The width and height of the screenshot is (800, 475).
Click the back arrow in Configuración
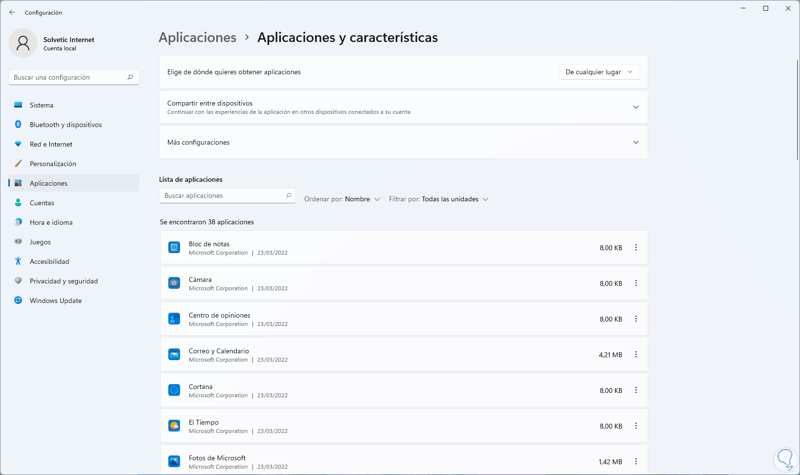[x=12, y=12]
